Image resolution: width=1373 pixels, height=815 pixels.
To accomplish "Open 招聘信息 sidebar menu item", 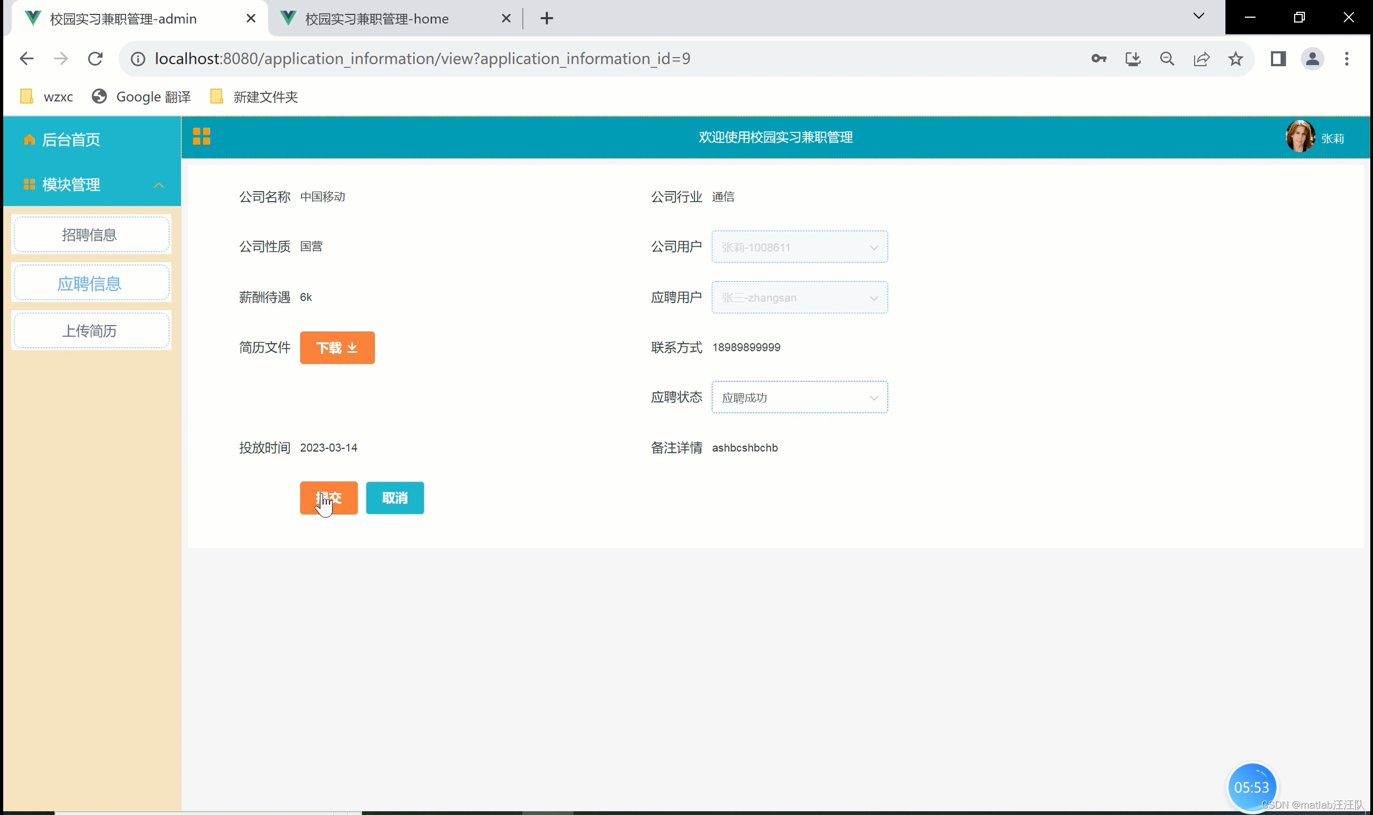I will pyautogui.click(x=91, y=235).
